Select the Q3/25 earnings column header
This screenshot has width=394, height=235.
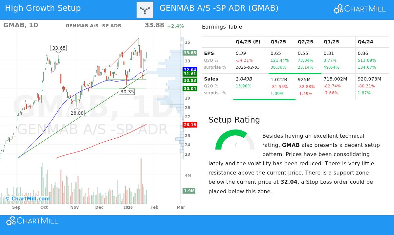278,42
